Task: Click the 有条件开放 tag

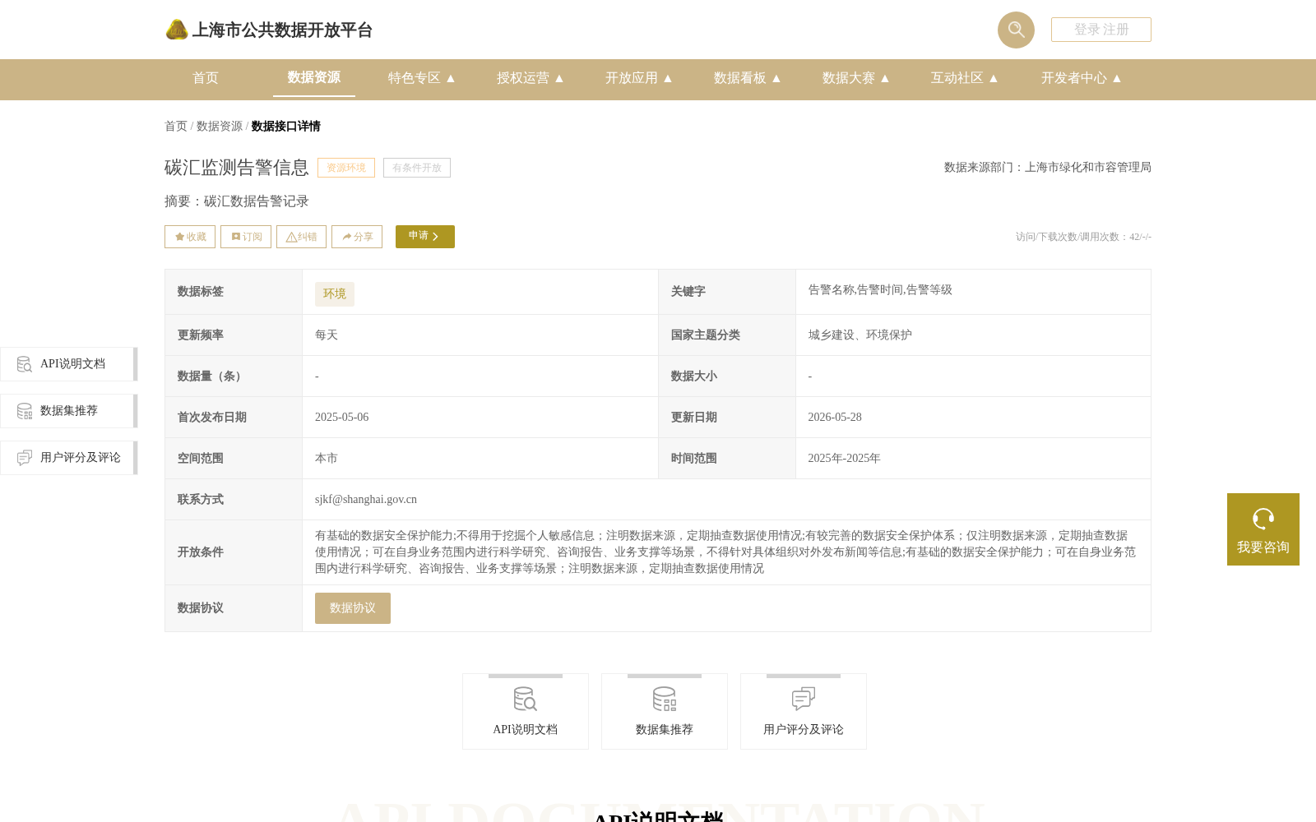Action: tap(417, 168)
